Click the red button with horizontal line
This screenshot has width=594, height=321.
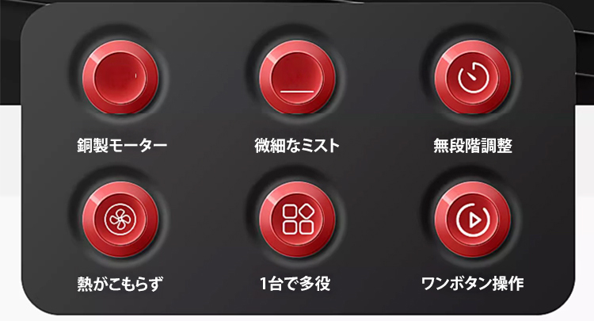click(297, 78)
